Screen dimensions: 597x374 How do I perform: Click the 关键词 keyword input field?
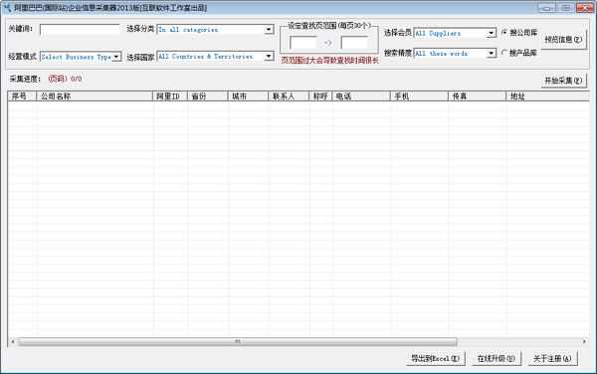(x=80, y=29)
